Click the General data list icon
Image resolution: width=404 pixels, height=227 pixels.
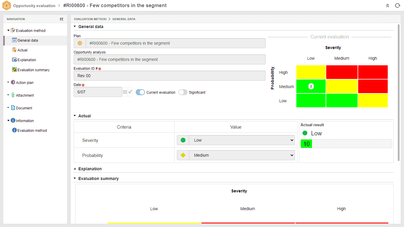point(14,40)
